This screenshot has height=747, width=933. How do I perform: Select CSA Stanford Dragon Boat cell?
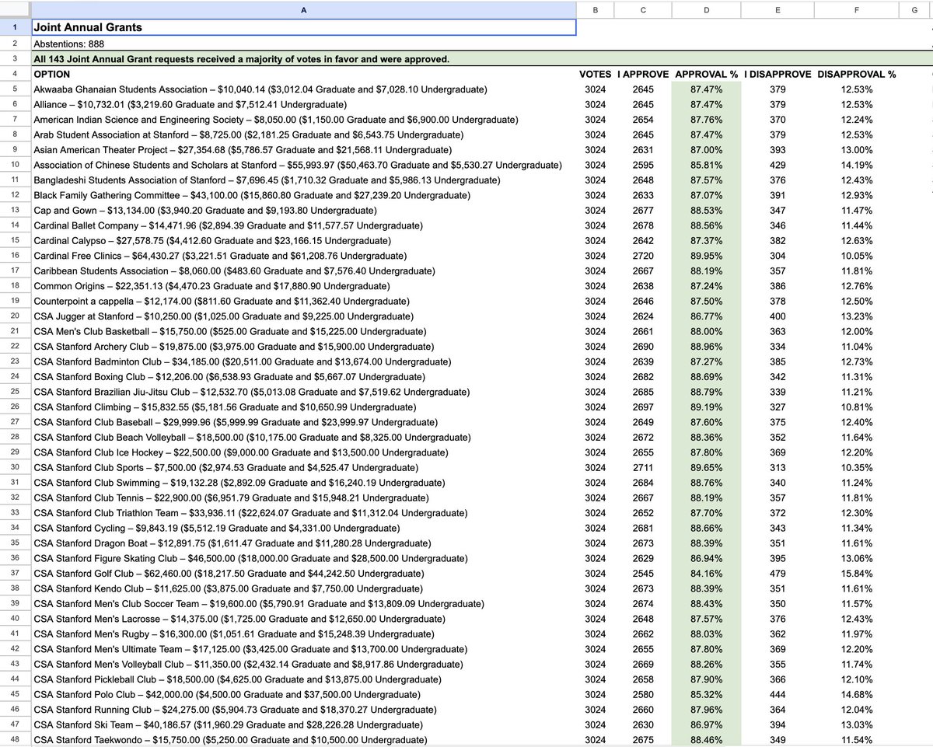(303, 543)
